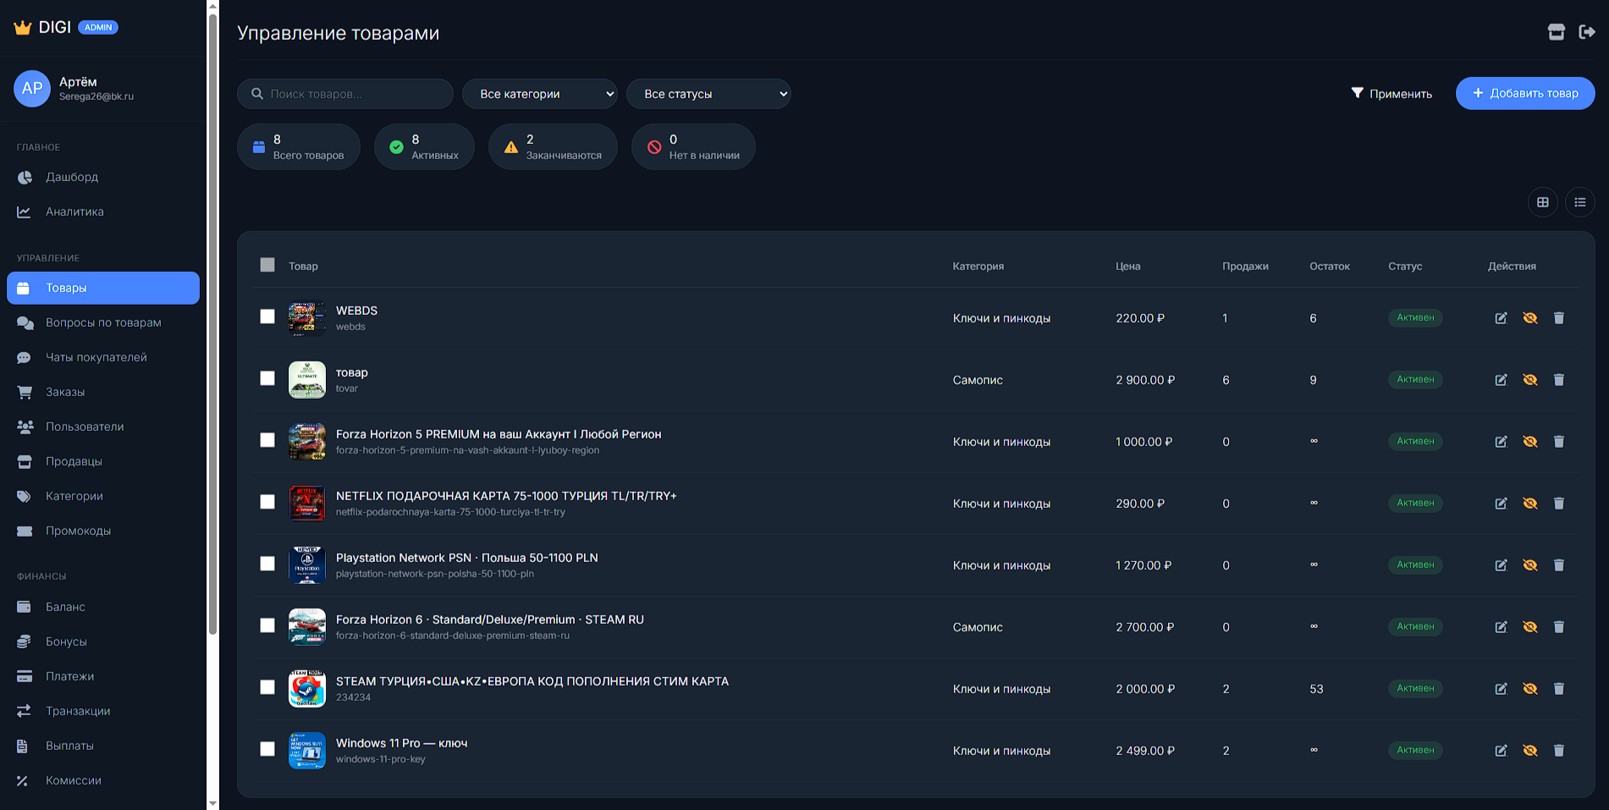Open the Все категории dropdown
This screenshot has width=1609, height=810.
click(540, 94)
